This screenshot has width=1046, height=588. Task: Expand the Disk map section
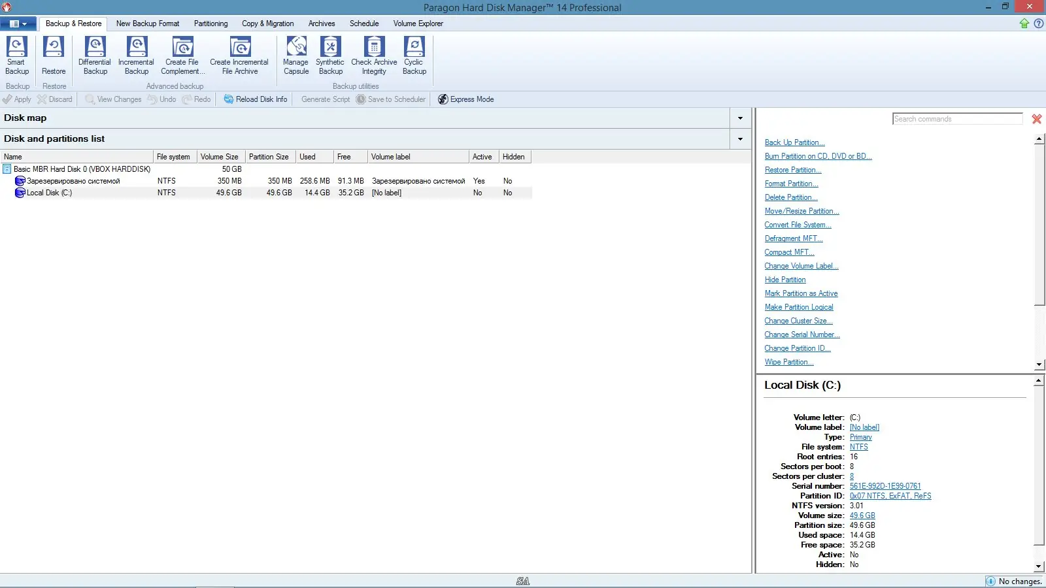point(739,118)
